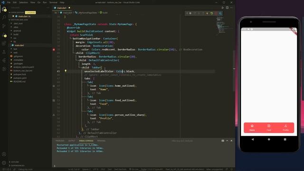Close the bottom panel

point(231,141)
